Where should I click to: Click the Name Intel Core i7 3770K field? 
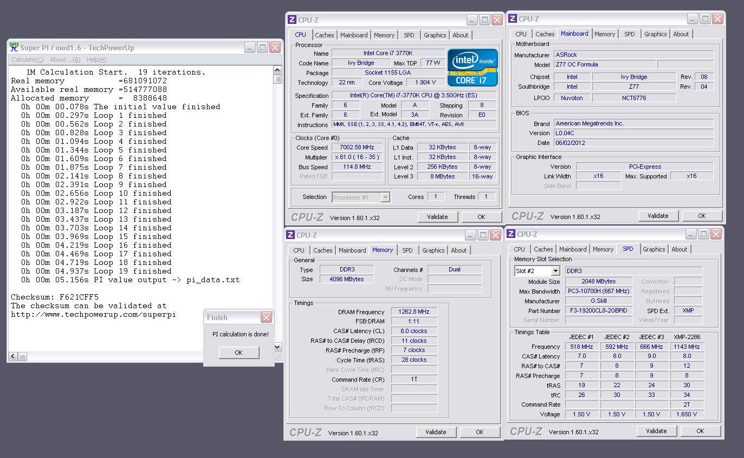(x=387, y=54)
